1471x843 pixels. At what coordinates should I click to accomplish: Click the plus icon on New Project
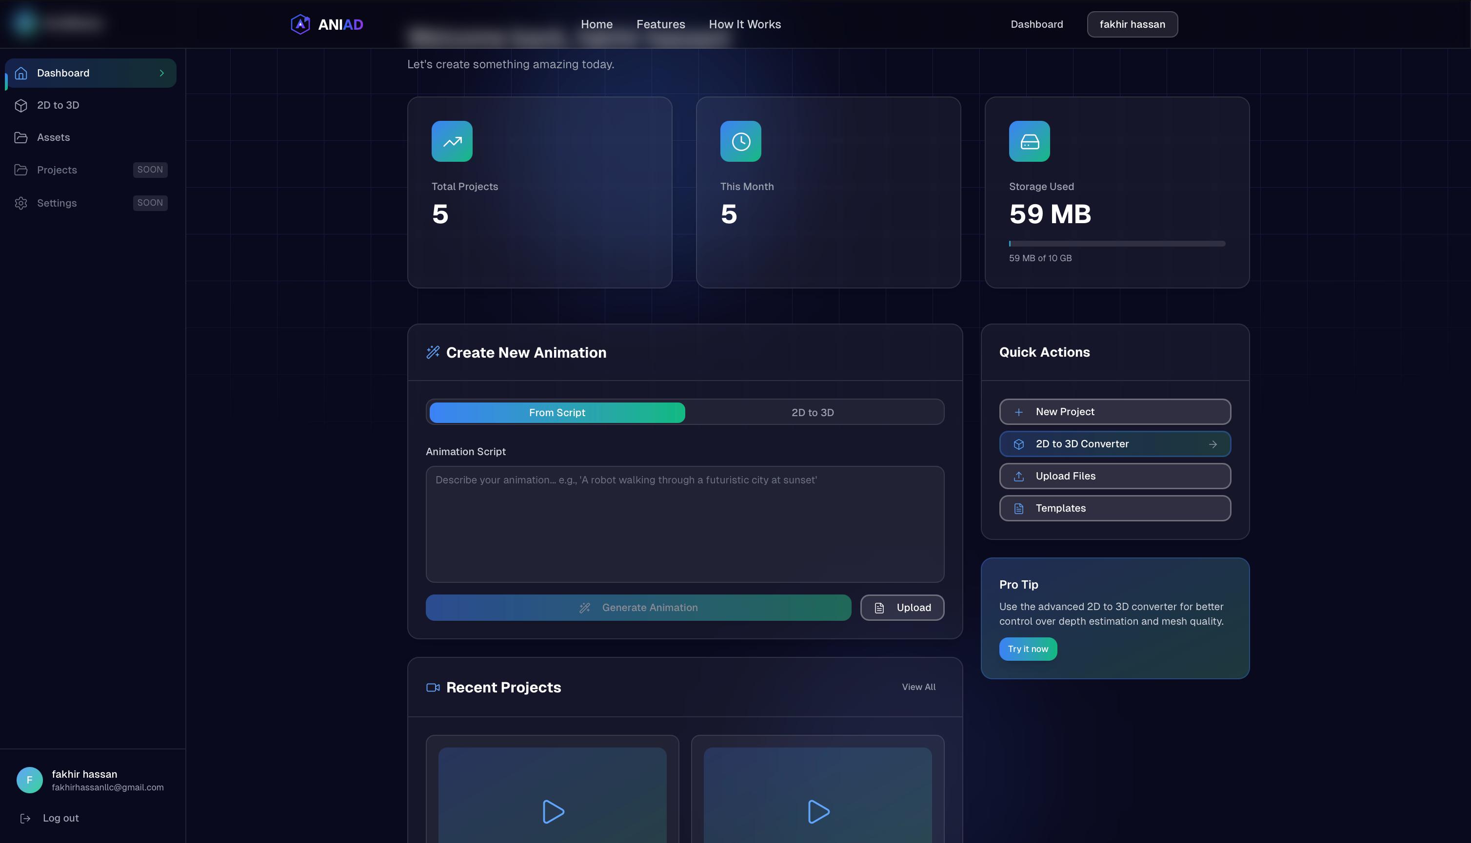point(1018,412)
